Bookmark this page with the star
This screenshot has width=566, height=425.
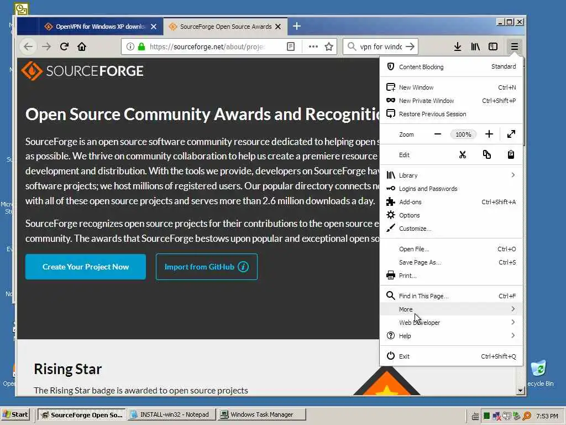(x=329, y=46)
